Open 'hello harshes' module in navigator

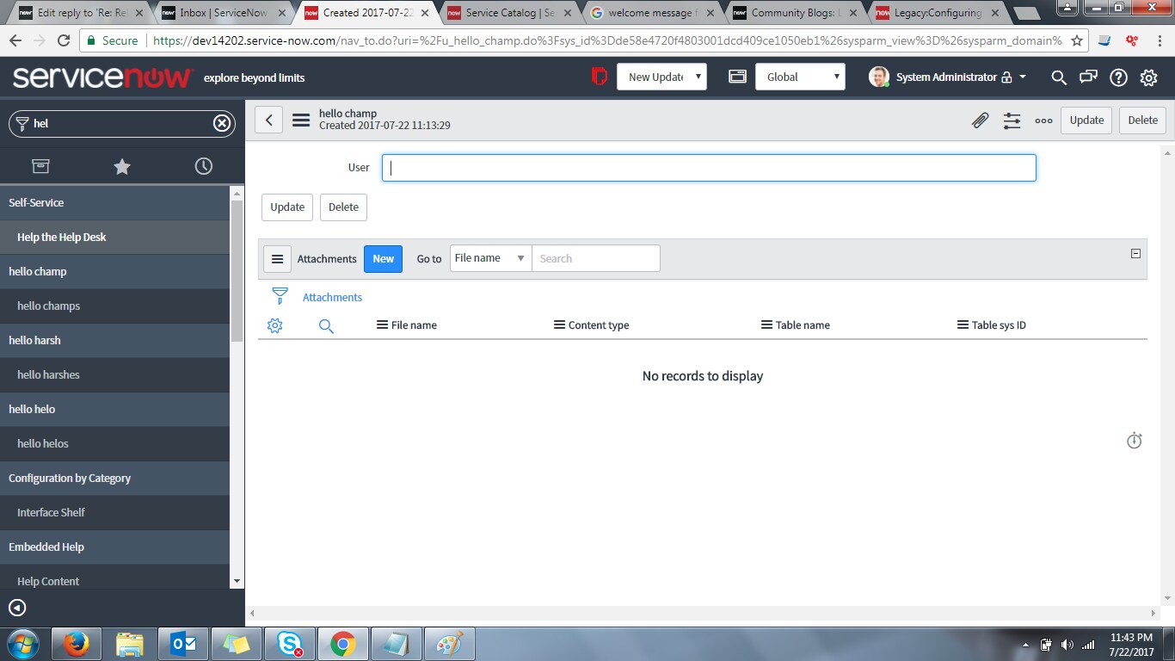pyautogui.click(x=48, y=374)
